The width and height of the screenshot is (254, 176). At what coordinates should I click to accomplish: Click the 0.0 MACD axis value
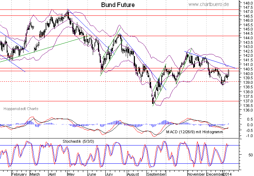coord(250,125)
